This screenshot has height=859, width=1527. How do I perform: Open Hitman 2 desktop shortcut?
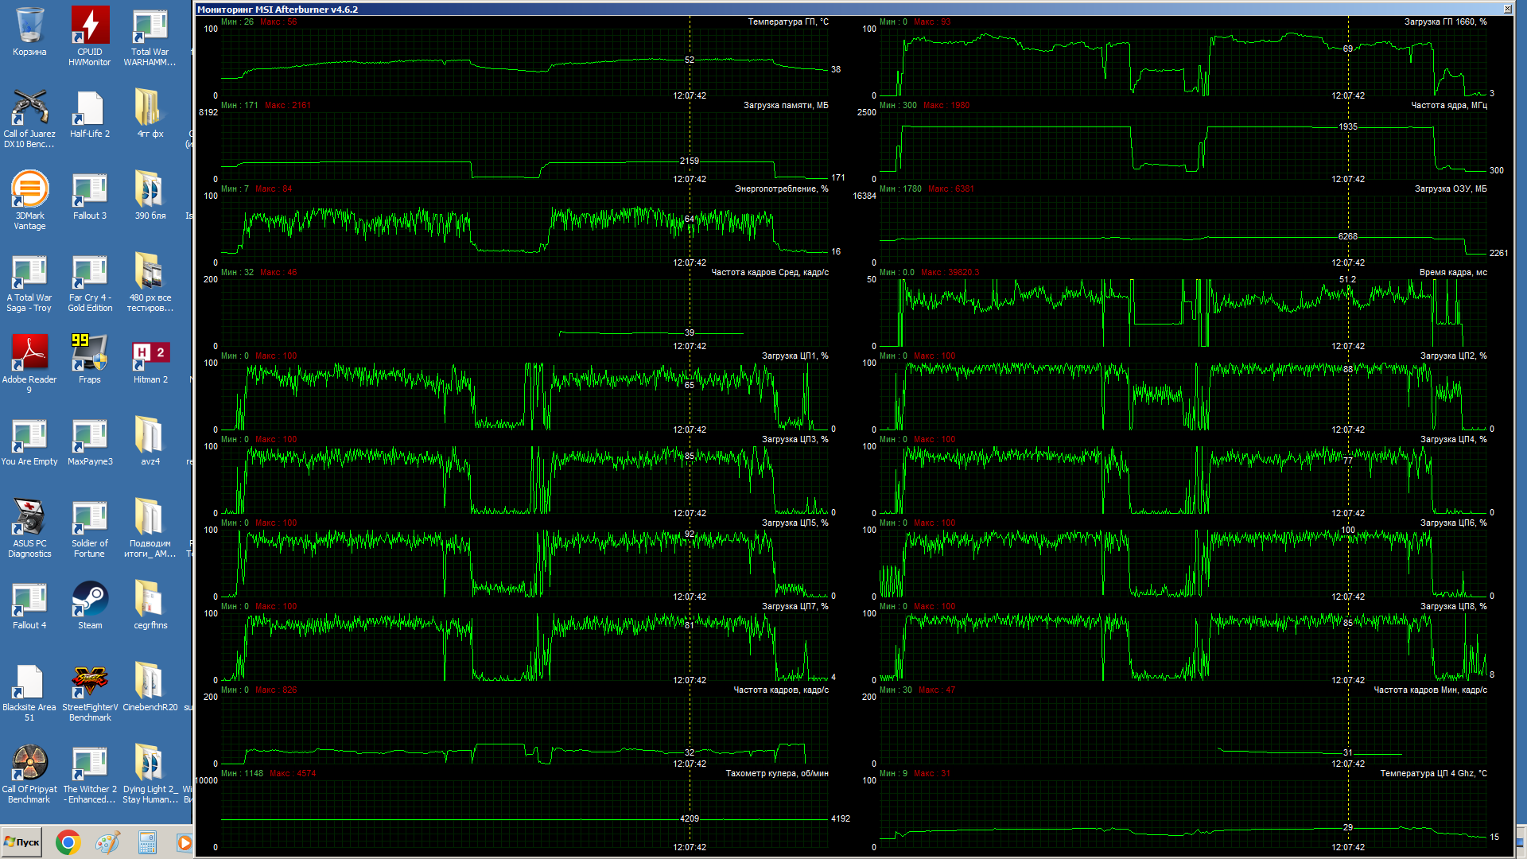click(x=150, y=355)
